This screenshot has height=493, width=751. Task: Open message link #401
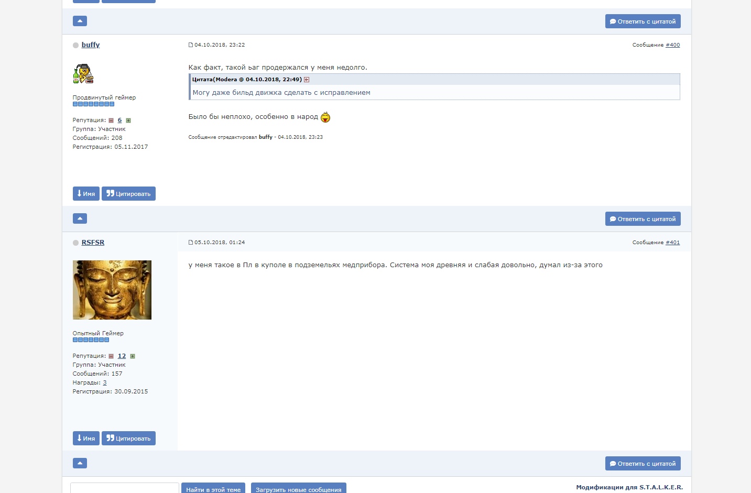pos(672,243)
